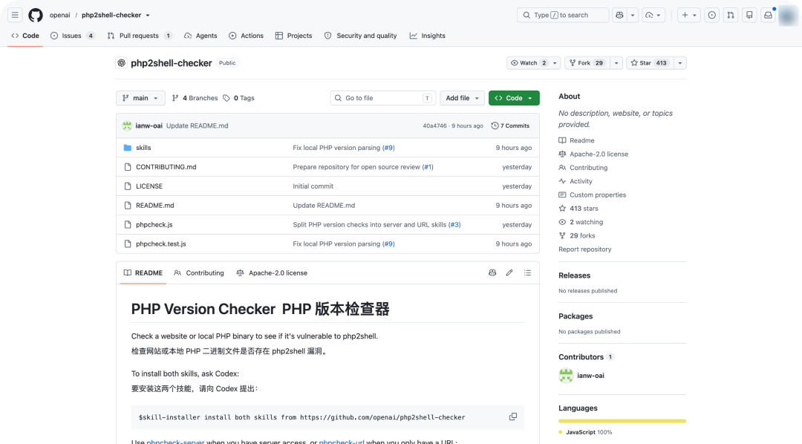Click the JavaScript language bar
Viewport: 802px width, 444px height.
click(622, 421)
